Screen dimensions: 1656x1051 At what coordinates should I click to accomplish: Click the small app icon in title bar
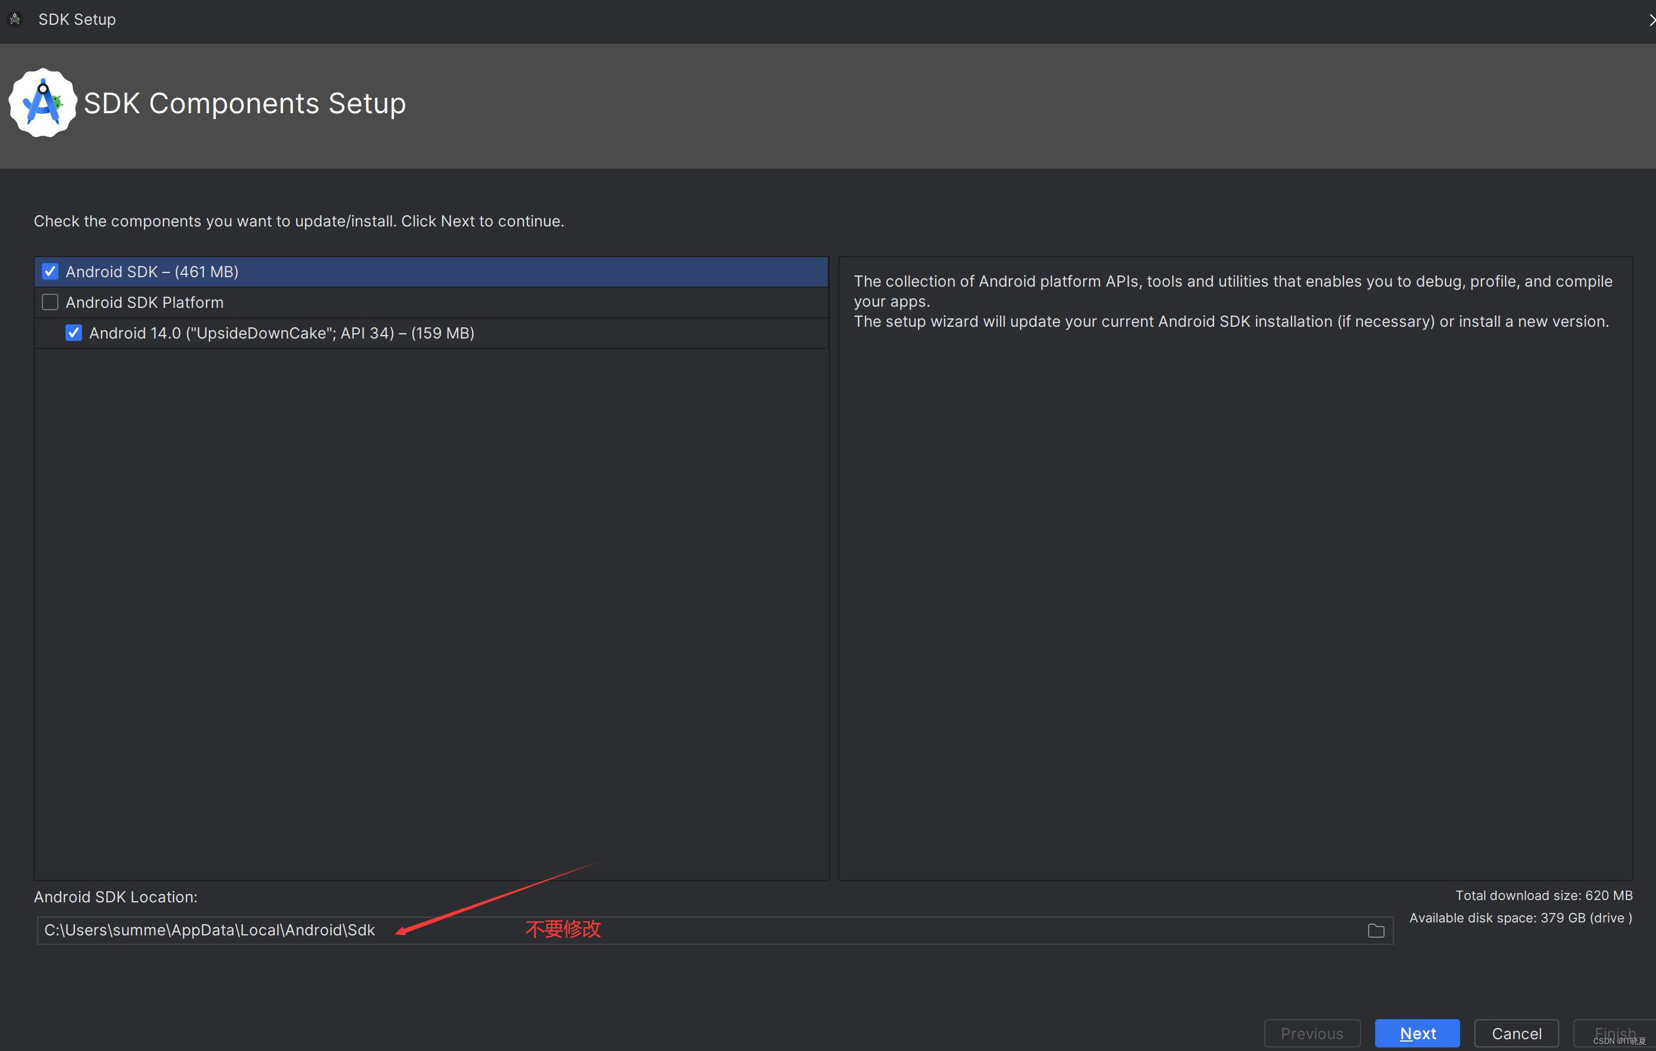15,19
